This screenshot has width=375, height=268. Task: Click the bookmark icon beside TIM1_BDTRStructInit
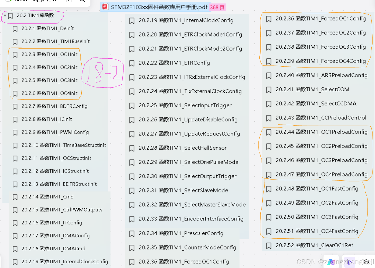click(x=15, y=185)
